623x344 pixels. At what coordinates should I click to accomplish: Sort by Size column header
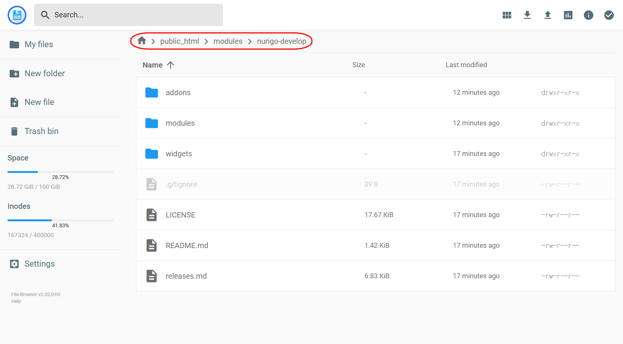(359, 65)
